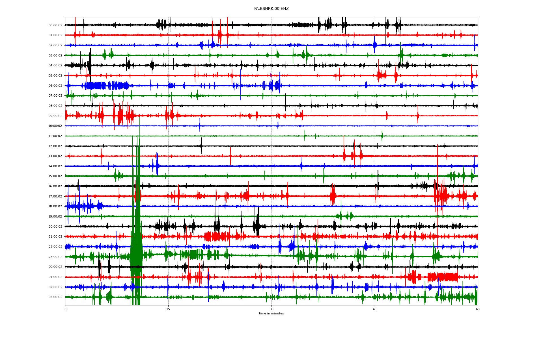Select the 12:00:02 trace label
The width and height of the screenshot is (543, 339).
pyautogui.click(x=55, y=146)
